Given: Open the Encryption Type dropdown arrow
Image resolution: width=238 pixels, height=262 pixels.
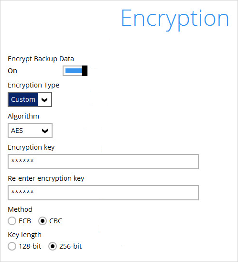Looking at the screenshot, I should click(x=44, y=99).
